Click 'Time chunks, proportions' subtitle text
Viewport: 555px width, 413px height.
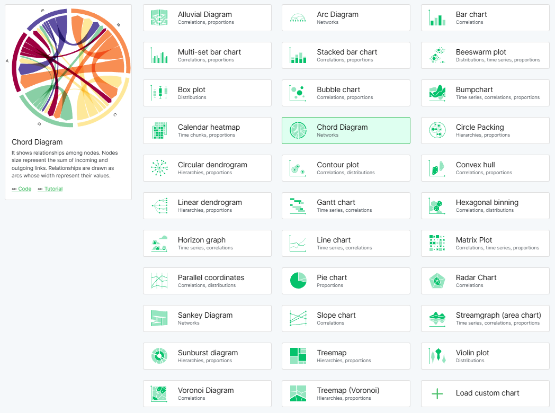[x=207, y=135]
